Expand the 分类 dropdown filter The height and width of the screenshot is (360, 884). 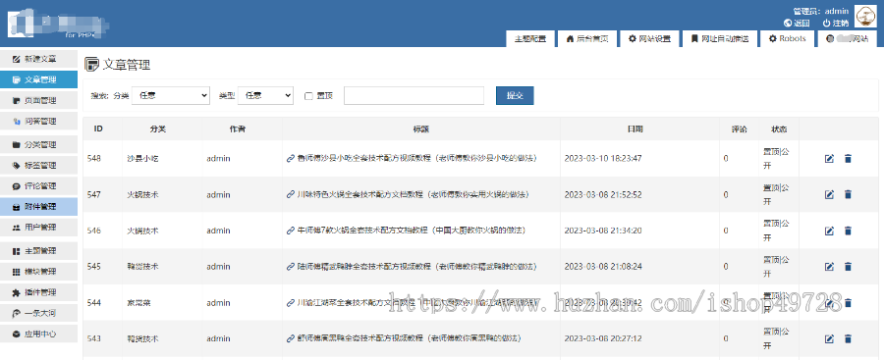point(171,96)
